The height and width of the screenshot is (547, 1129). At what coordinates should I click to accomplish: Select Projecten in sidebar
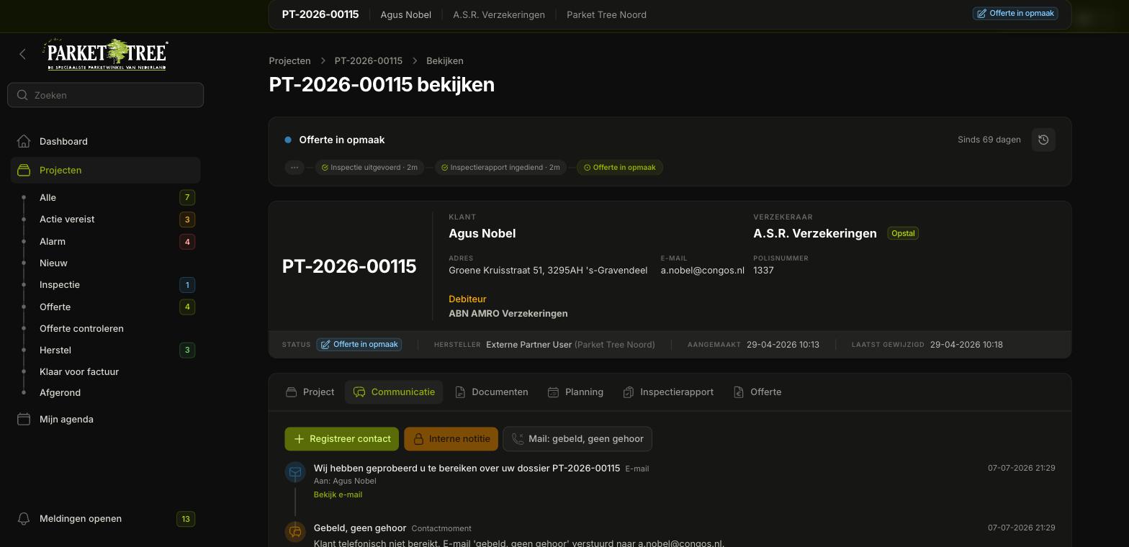[106, 170]
